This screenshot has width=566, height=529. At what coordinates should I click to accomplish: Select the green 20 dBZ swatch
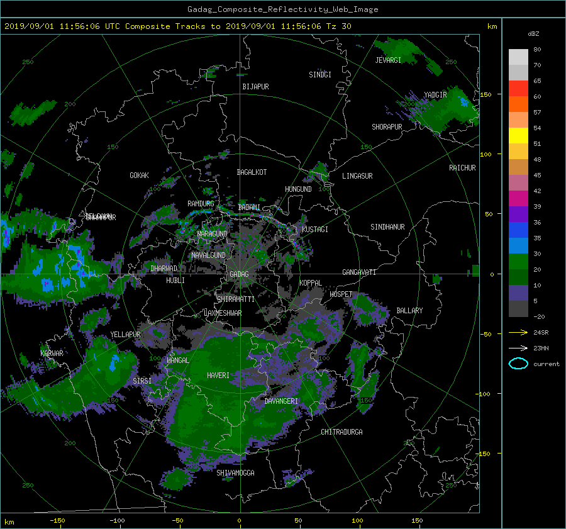518,261
